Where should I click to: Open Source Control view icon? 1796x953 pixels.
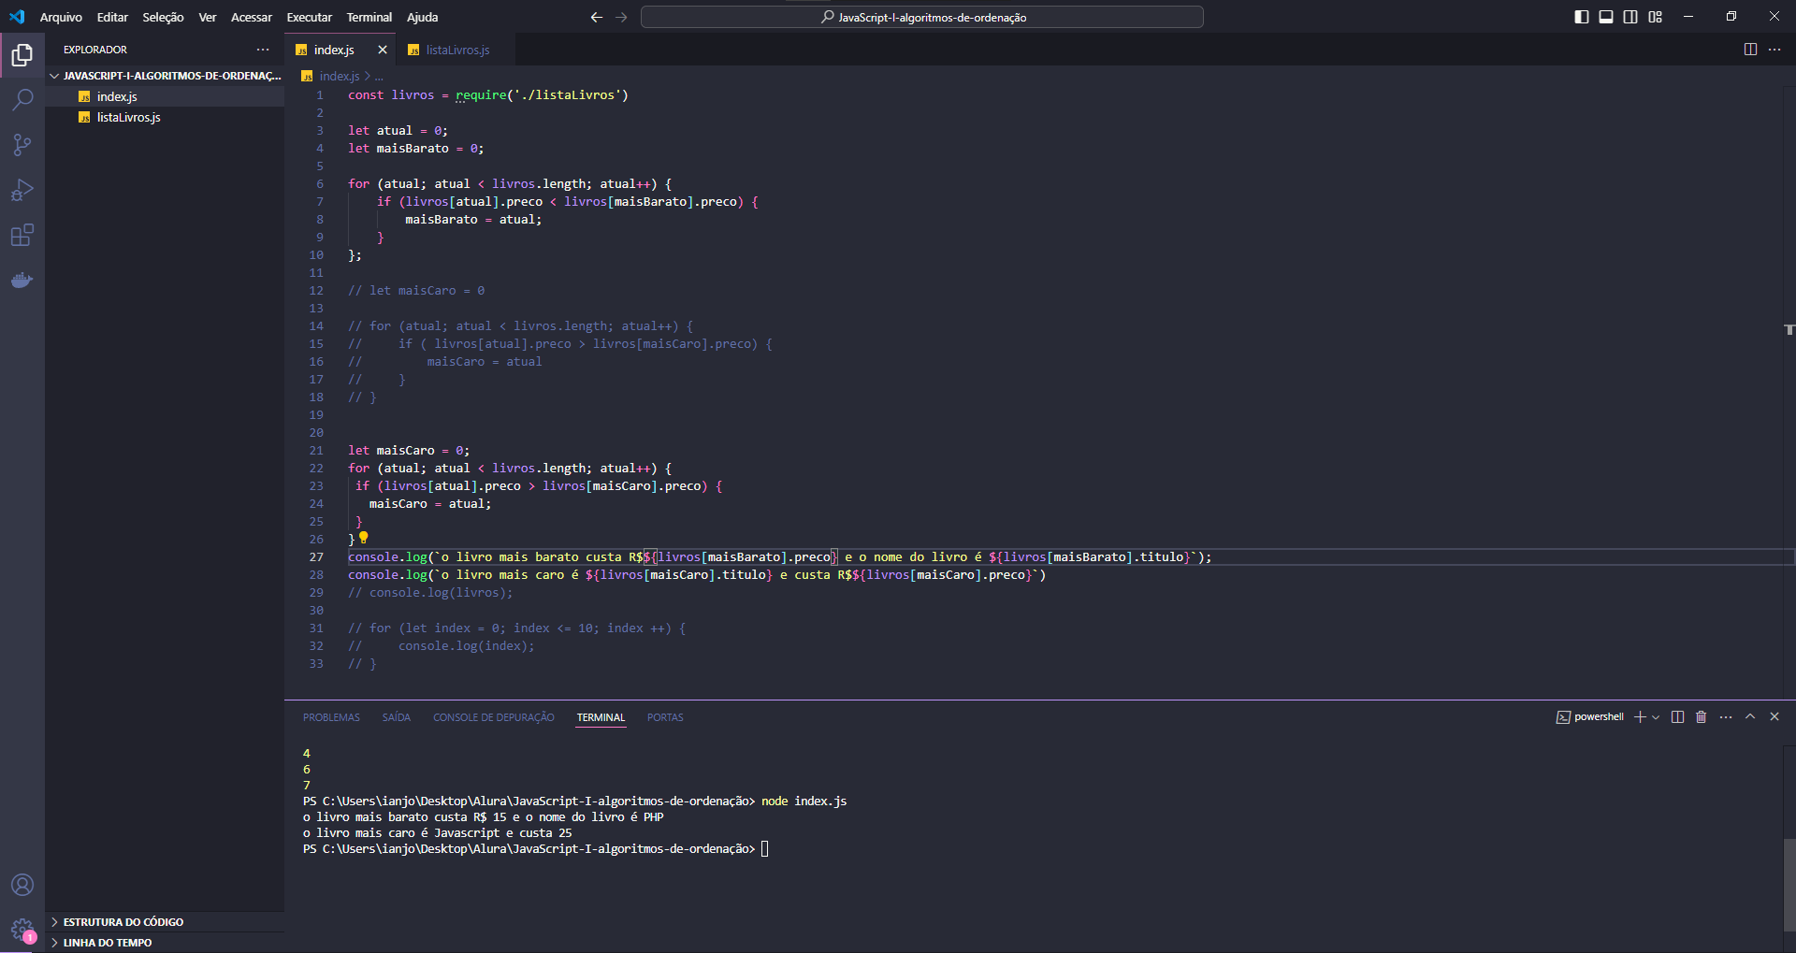tap(22, 145)
